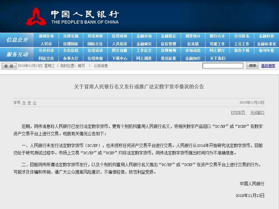
Task: Go to 人员招录 page
Action: (x=119, y=44)
